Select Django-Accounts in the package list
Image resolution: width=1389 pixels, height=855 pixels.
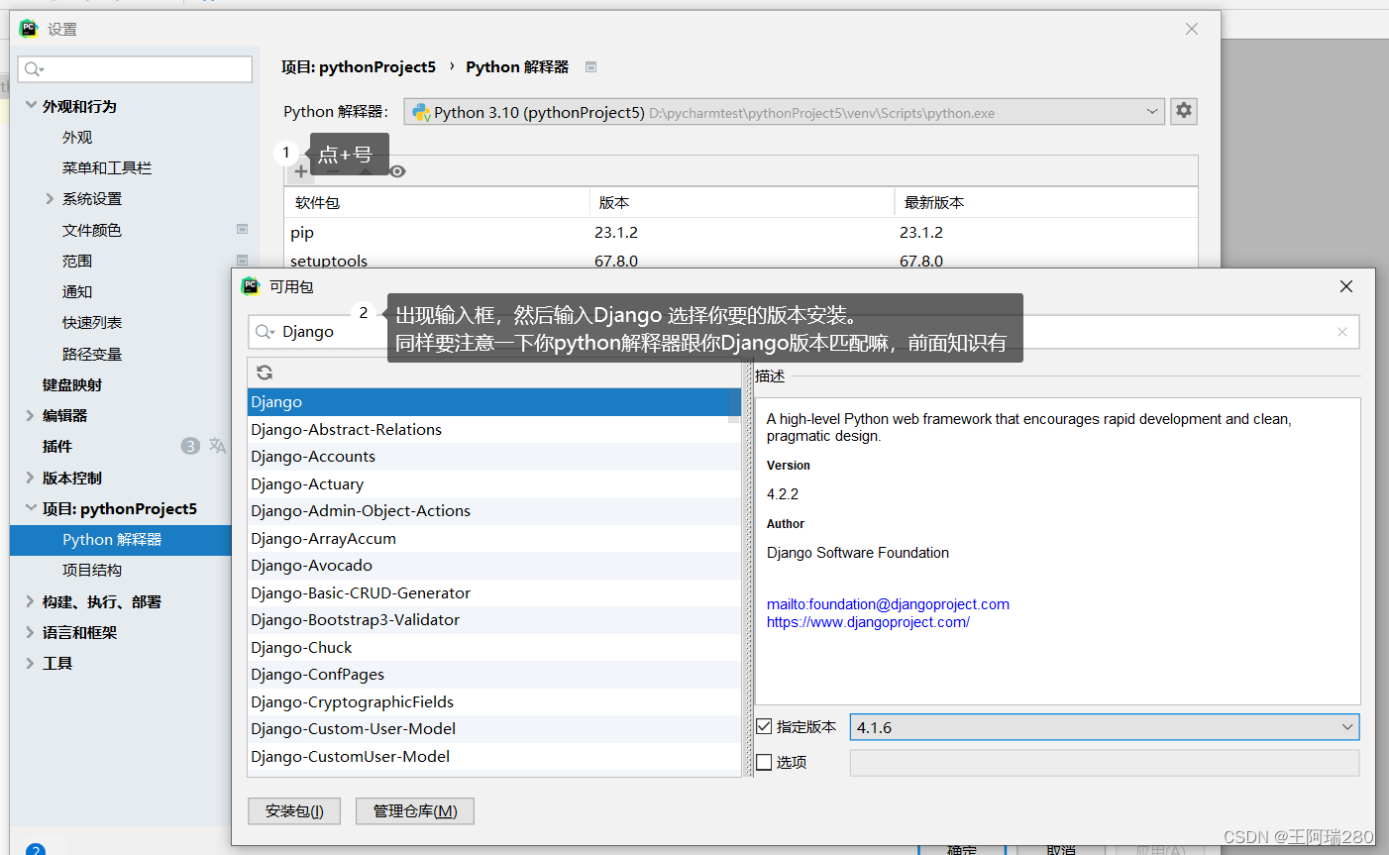coord(313,456)
